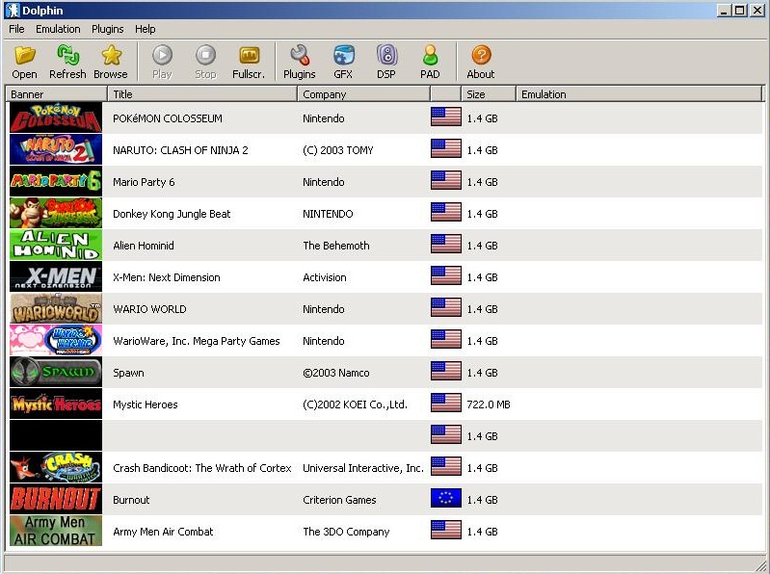Toggle fullscreen with the Fullscr. icon

[249, 55]
